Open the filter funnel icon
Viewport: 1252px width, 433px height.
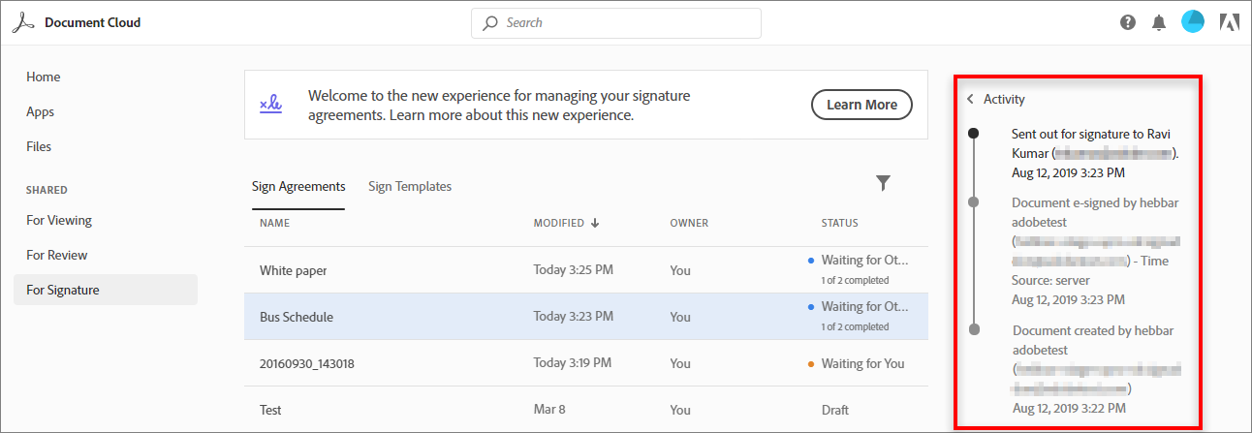point(883,182)
